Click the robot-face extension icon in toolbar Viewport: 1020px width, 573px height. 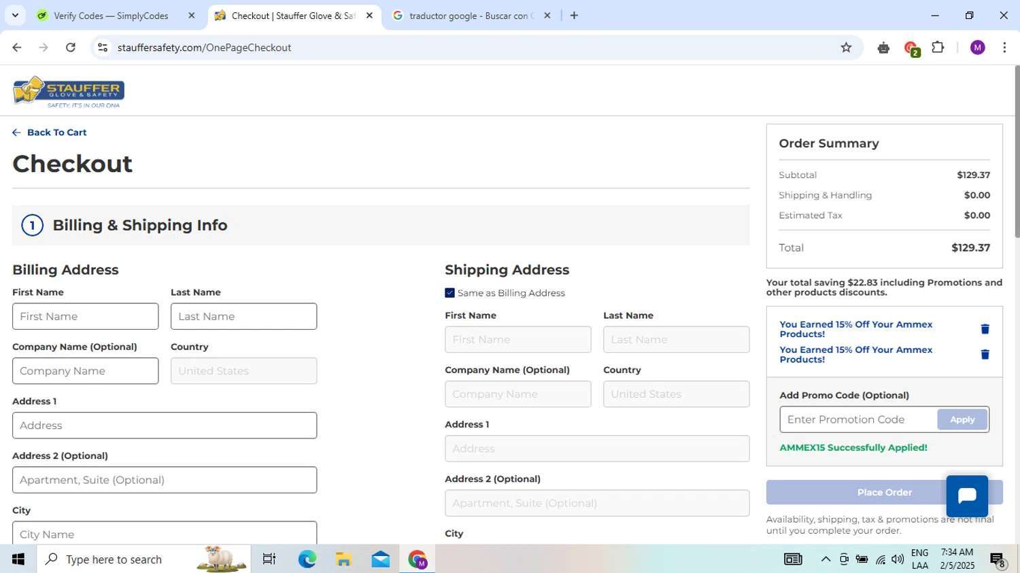(x=883, y=48)
